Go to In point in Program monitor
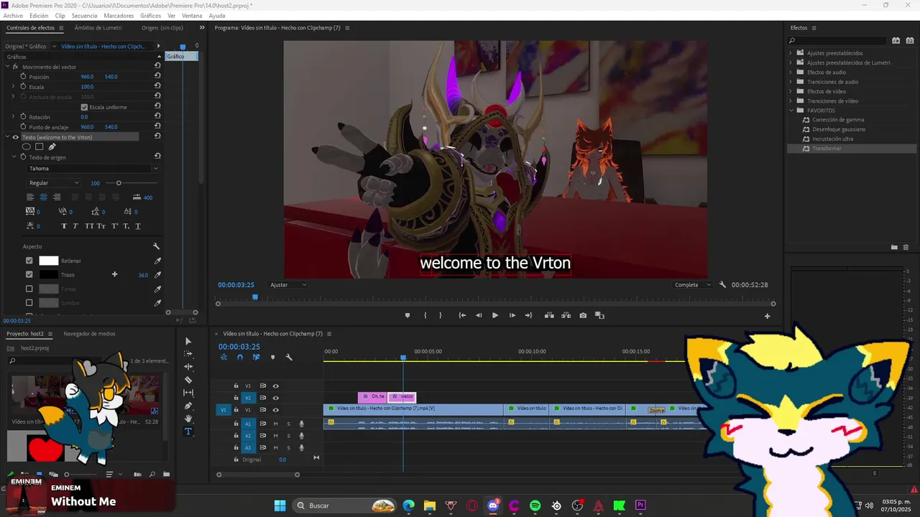Screen dimensions: 920x517 [462, 315]
